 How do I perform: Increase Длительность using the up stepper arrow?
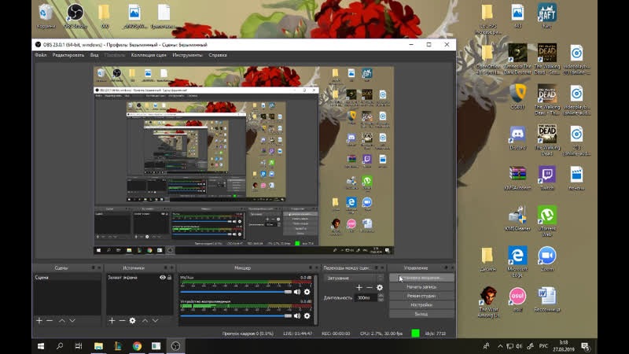[381, 296]
